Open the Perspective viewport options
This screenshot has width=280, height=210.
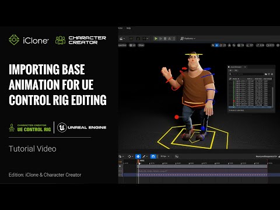[122, 45]
